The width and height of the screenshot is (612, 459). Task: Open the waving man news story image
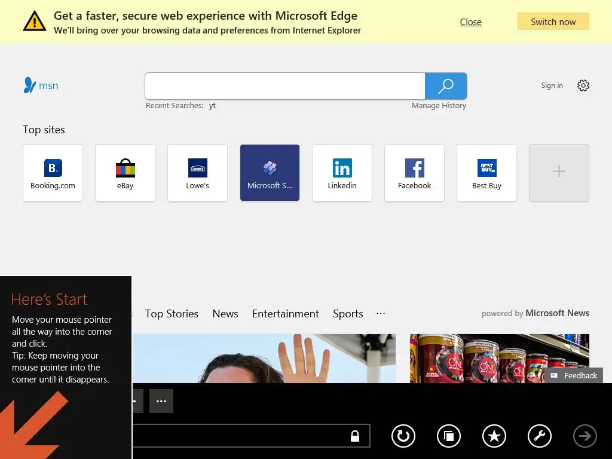264,359
